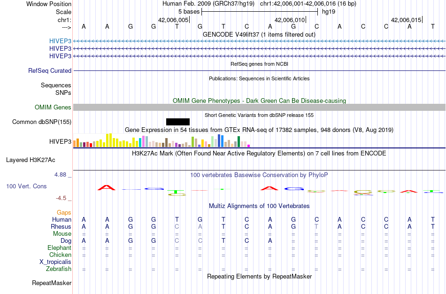The height and width of the screenshot is (294, 446).
Task: Click the Gaps row label
Action: (64, 213)
